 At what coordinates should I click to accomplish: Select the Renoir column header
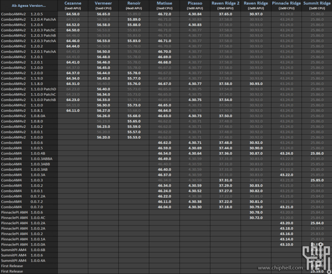(x=134, y=6)
